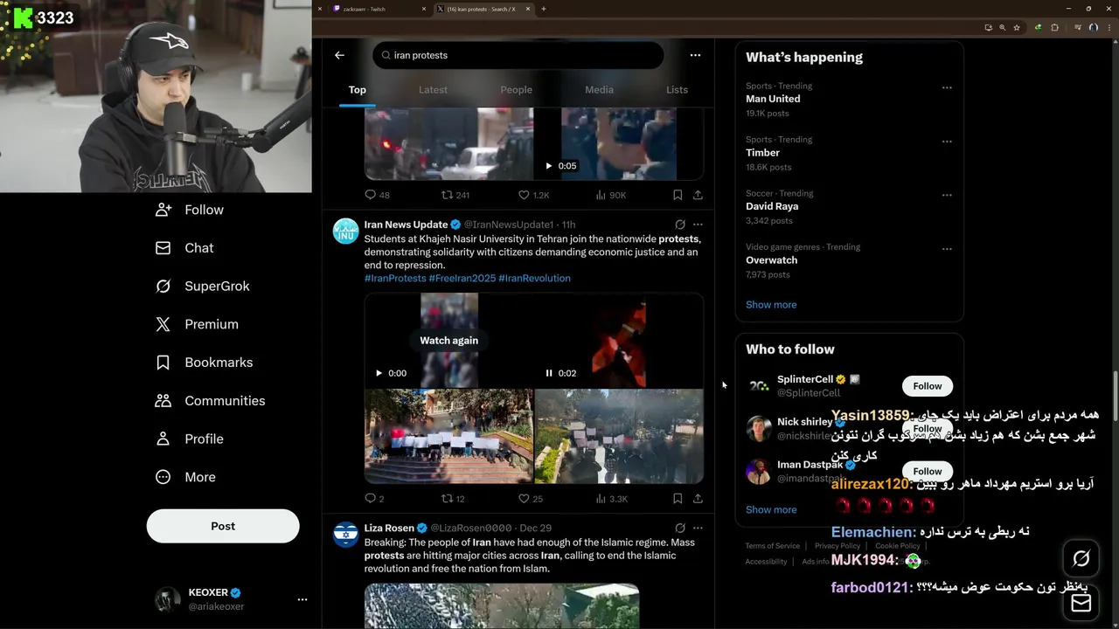The image size is (1119, 629).
Task: Switch to the Media tab
Action: [x=599, y=90]
